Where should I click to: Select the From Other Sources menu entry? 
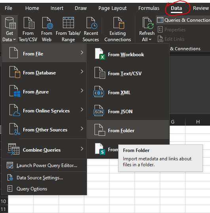point(44,129)
